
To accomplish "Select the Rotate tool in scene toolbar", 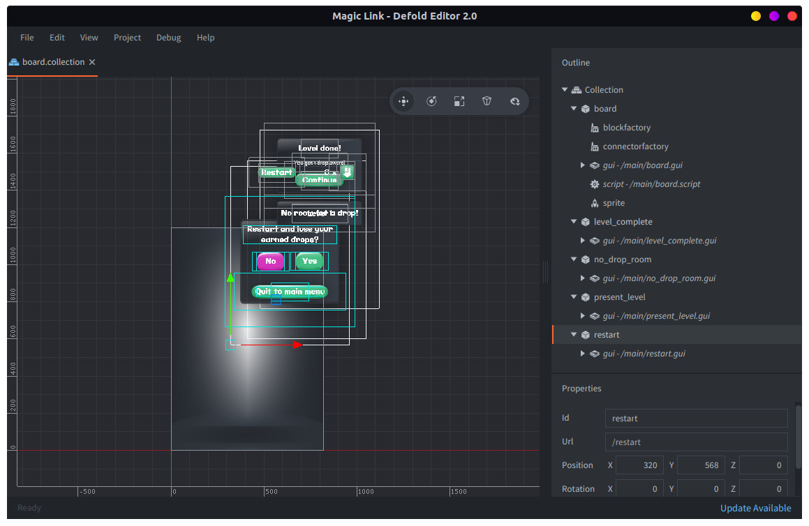I will (x=431, y=101).
